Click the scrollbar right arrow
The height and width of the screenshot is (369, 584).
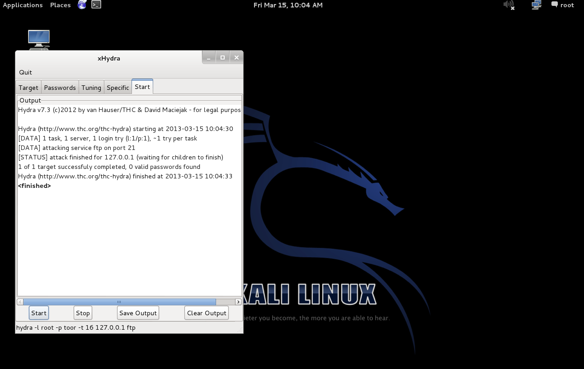click(x=238, y=302)
